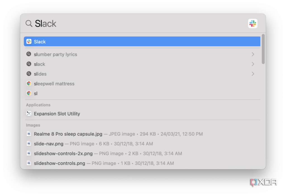This screenshot has height=196, width=286.
Task: Open Realme 8 Pro sleep capsule.jpg
Action: tap(142, 134)
